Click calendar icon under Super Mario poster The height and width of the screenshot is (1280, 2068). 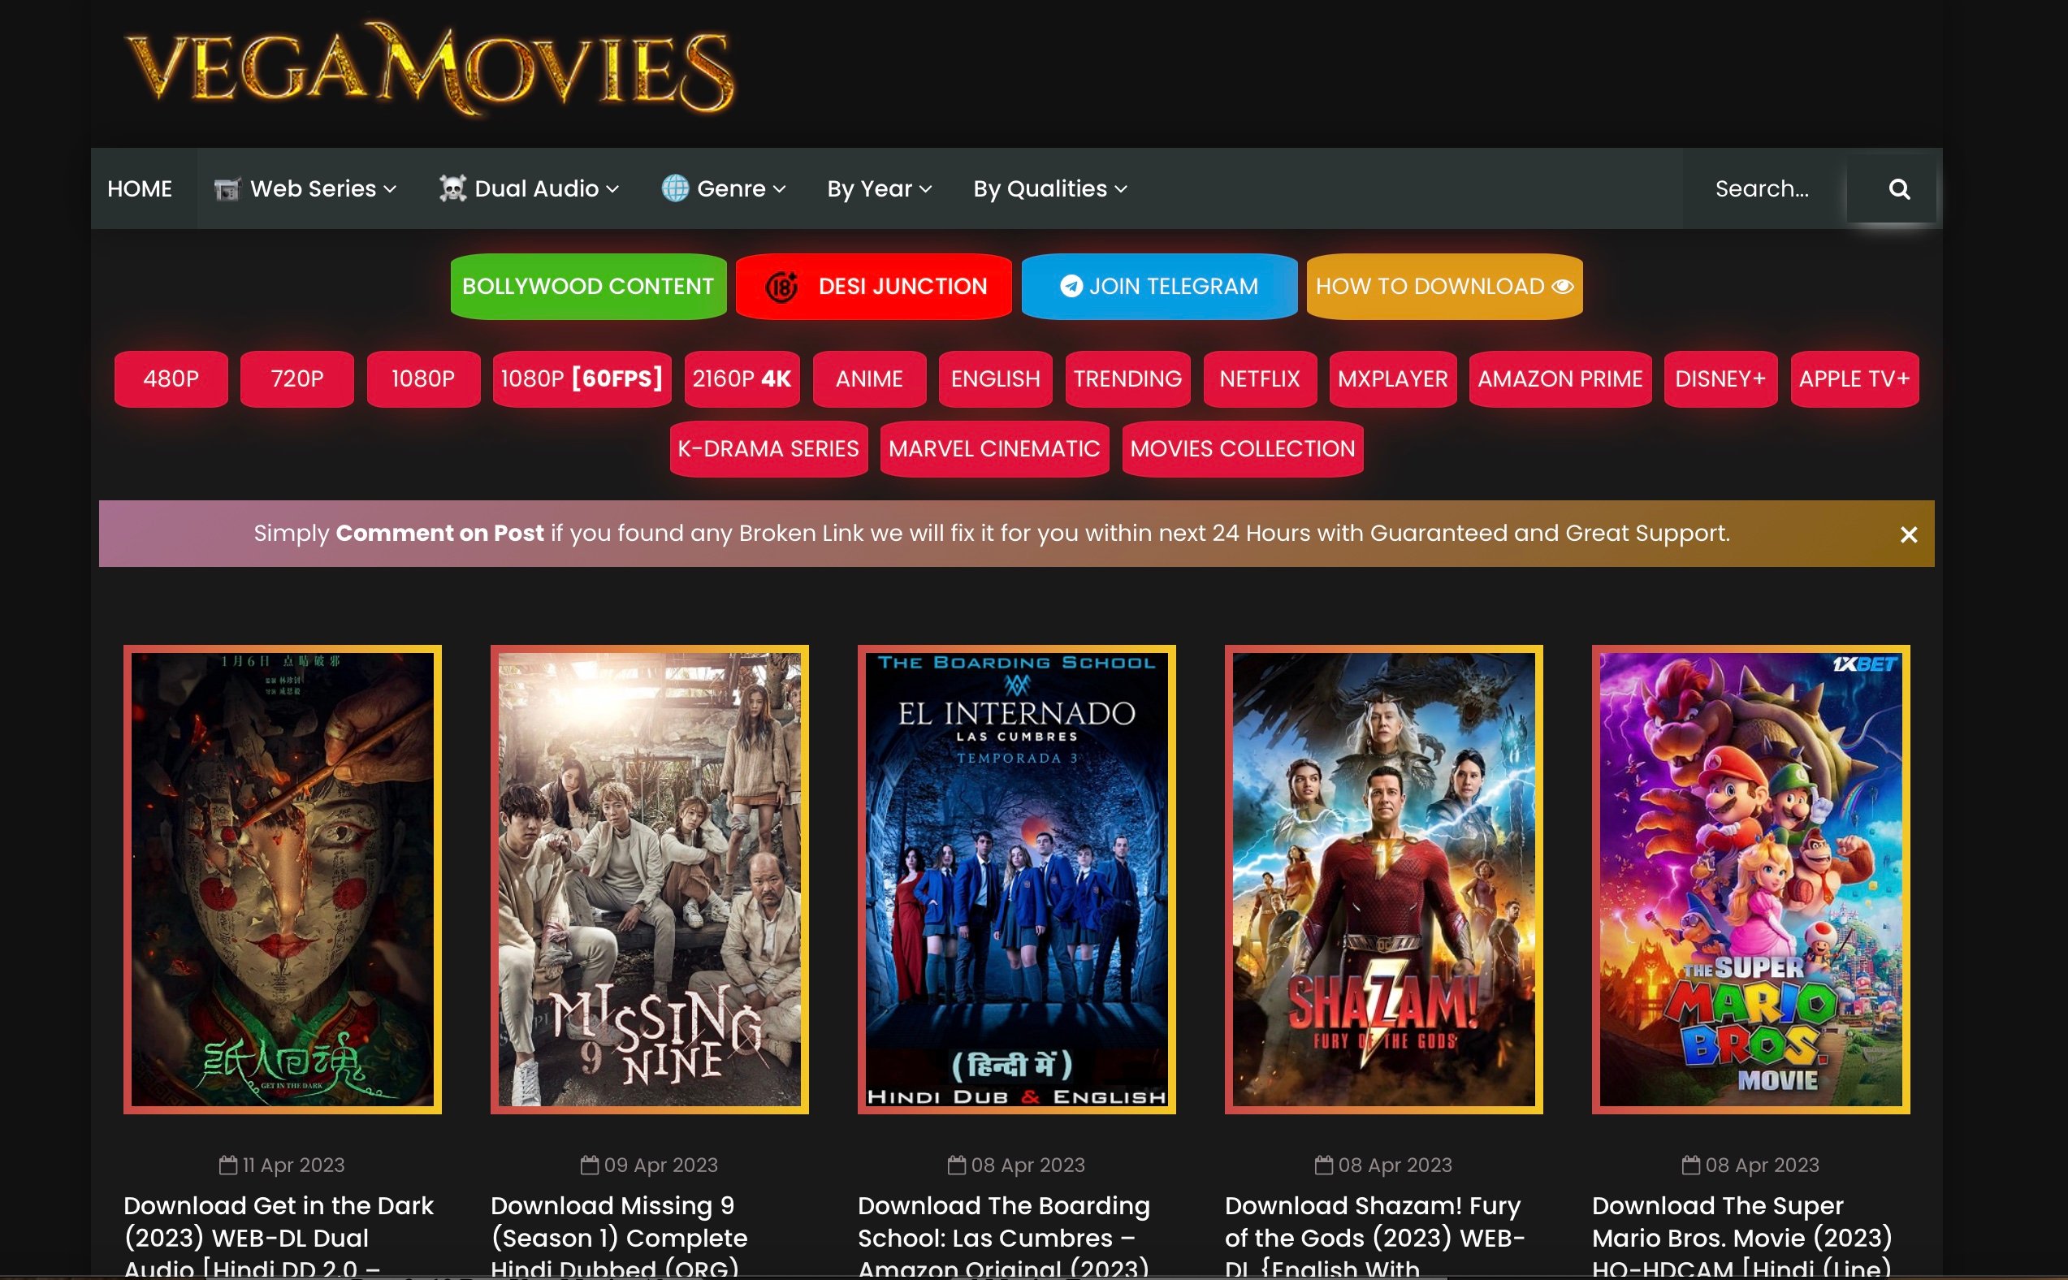(1690, 1165)
